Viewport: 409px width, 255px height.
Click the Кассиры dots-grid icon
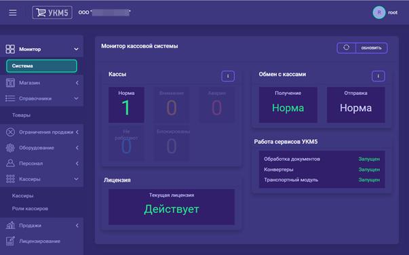pos(10,179)
